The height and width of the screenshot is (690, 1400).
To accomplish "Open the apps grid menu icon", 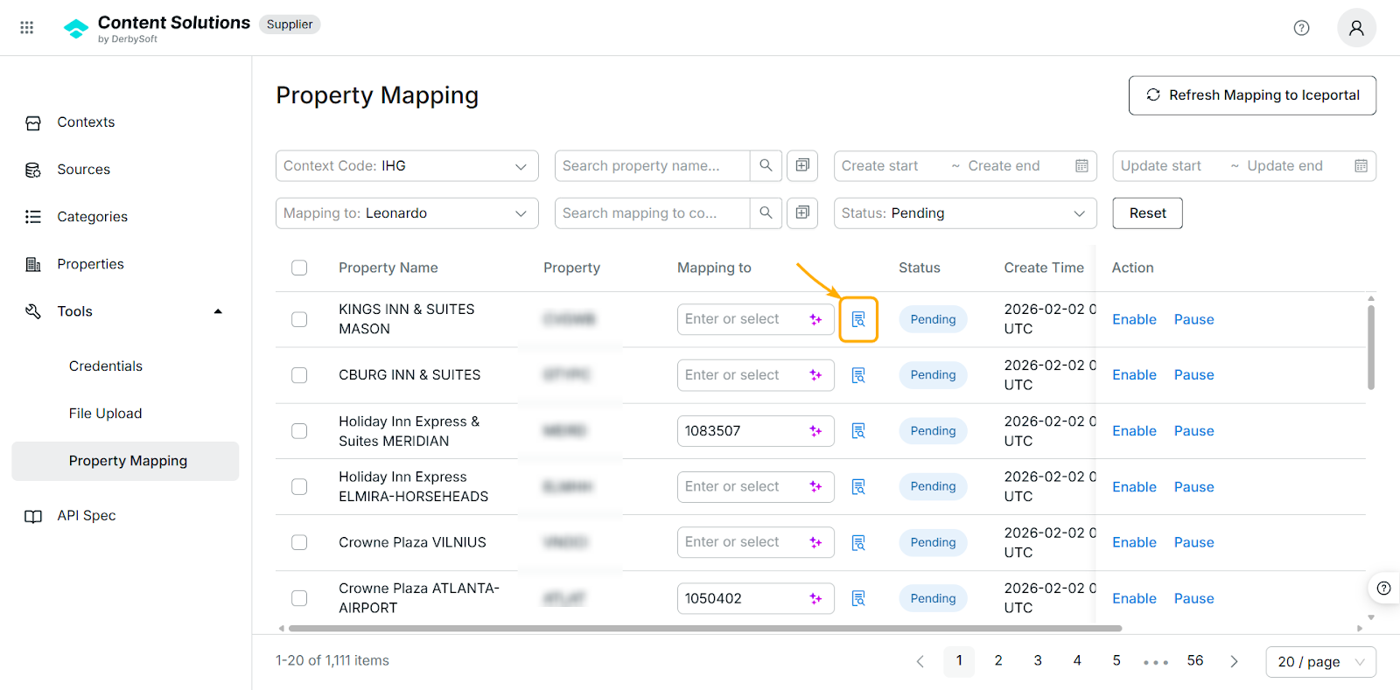I will click(x=27, y=28).
